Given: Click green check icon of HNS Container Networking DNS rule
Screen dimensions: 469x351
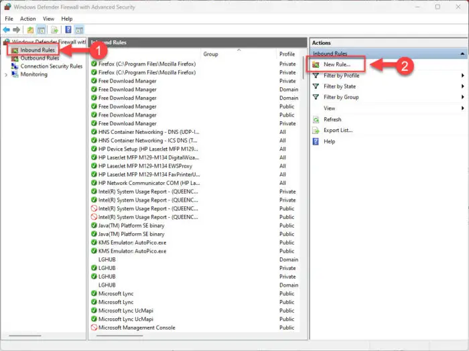Looking at the screenshot, I should click(x=94, y=132).
